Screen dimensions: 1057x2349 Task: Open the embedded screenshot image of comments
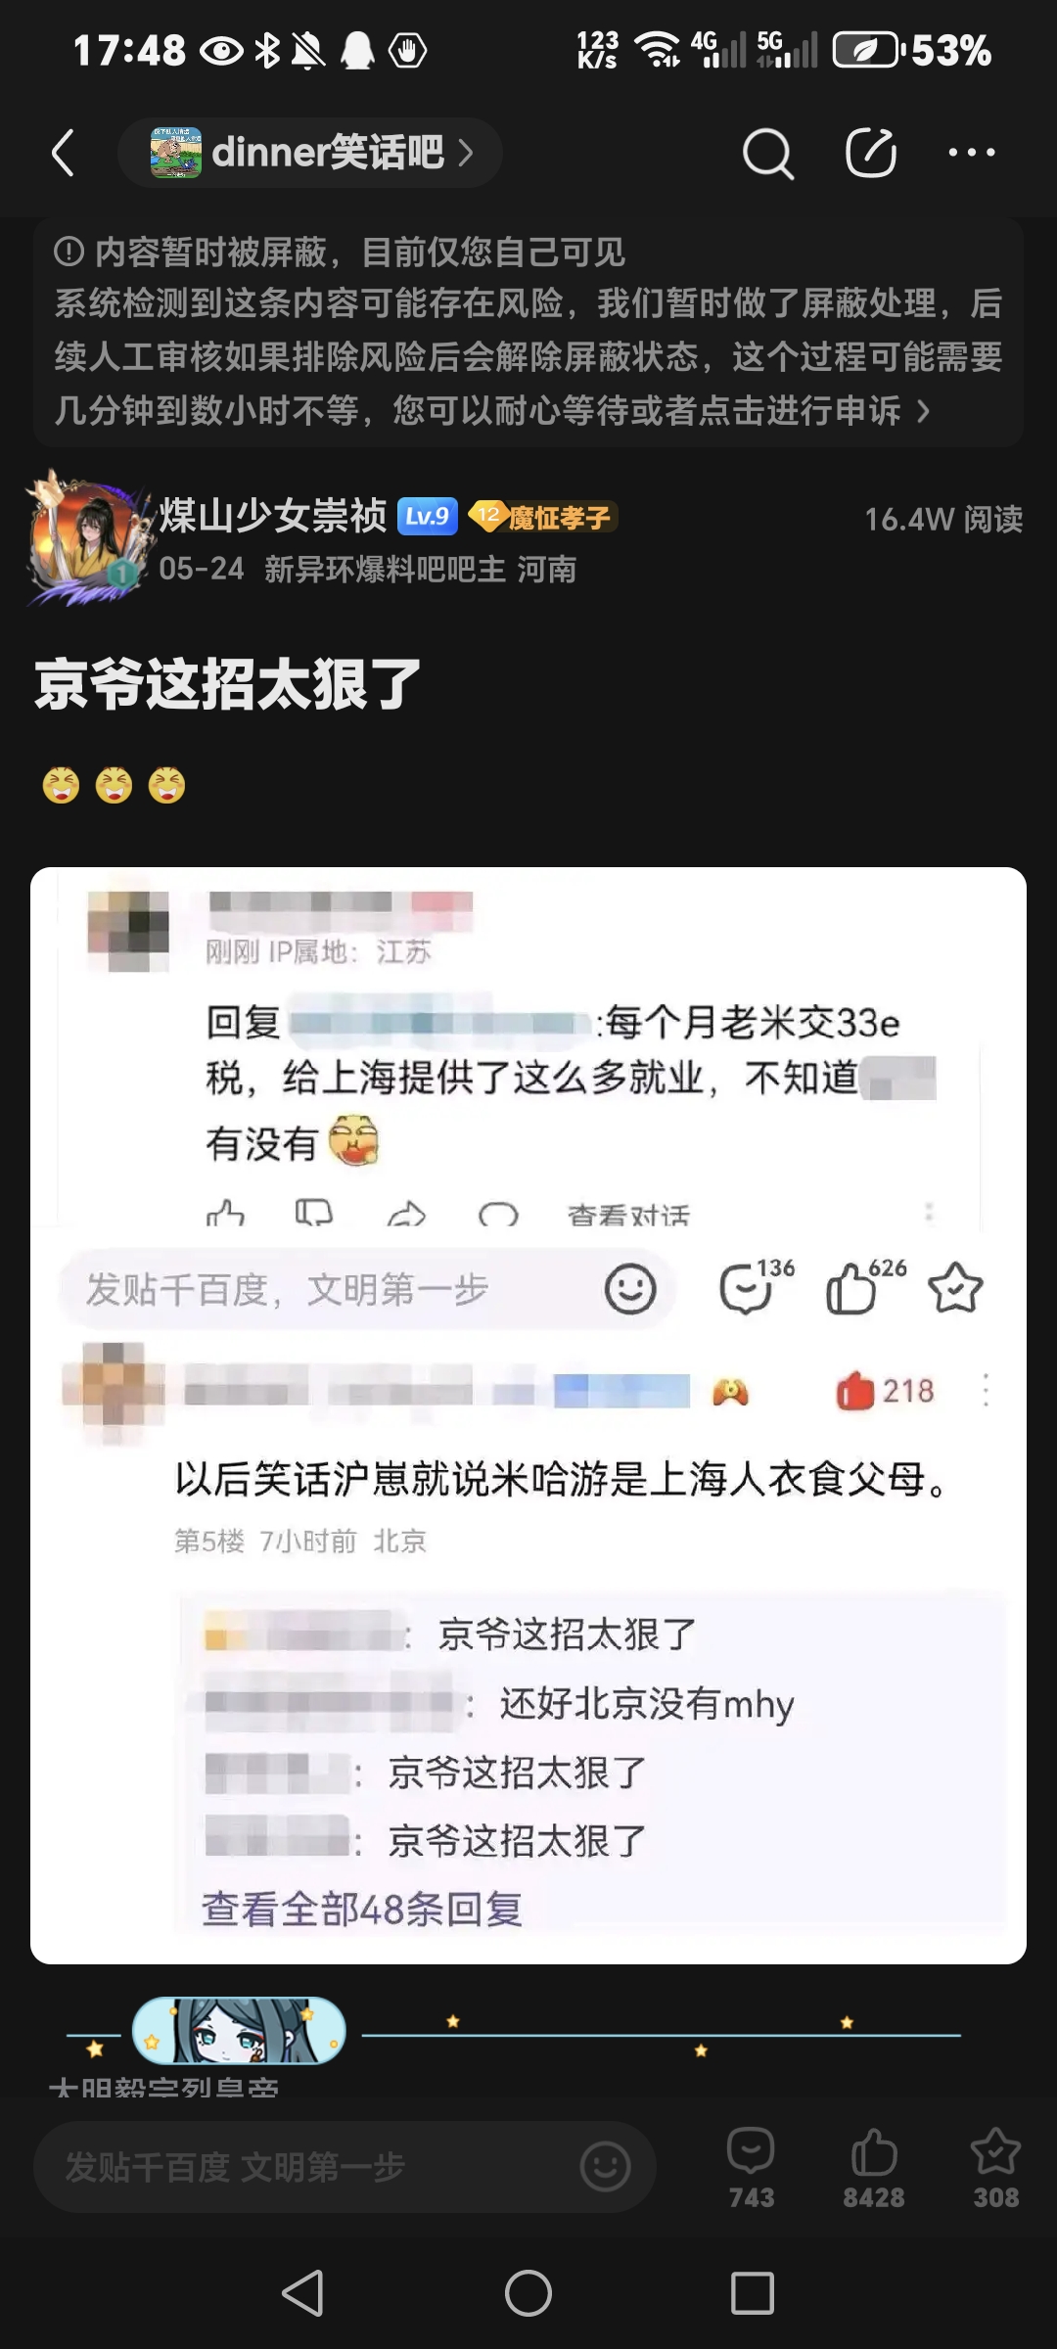tap(528, 1415)
